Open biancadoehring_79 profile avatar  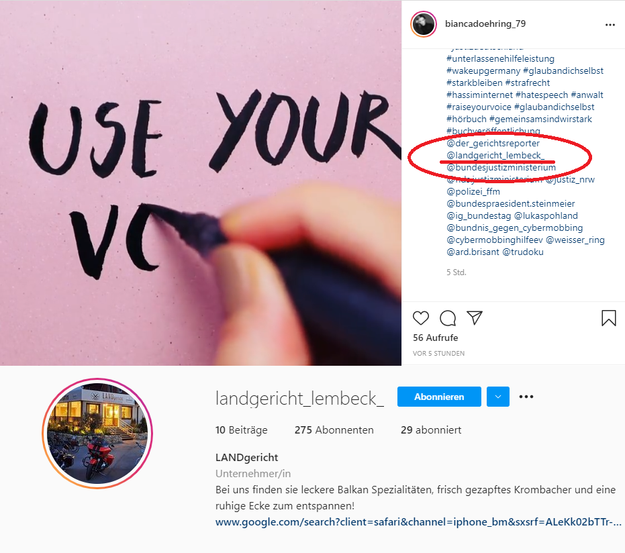(424, 24)
